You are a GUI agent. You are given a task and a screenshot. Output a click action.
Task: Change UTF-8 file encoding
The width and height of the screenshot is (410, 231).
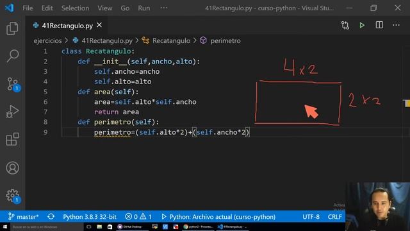[x=311, y=217]
